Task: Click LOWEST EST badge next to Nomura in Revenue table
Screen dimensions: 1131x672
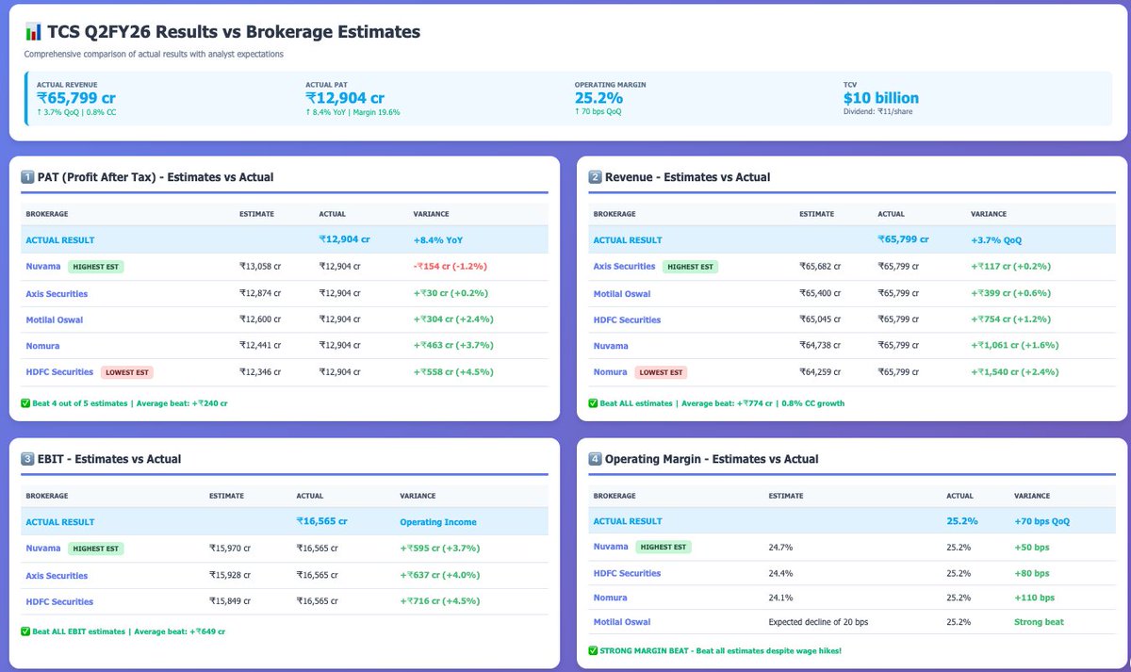Action: point(661,372)
